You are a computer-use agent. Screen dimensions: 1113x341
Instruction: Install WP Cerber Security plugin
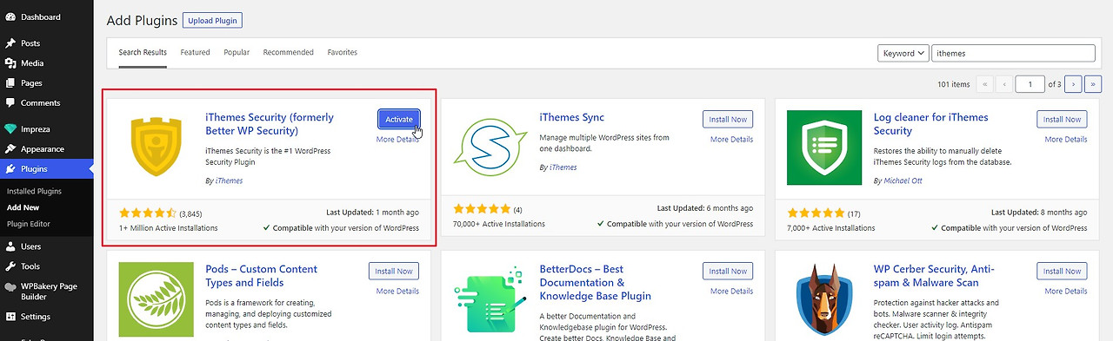tap(1062, 271)
